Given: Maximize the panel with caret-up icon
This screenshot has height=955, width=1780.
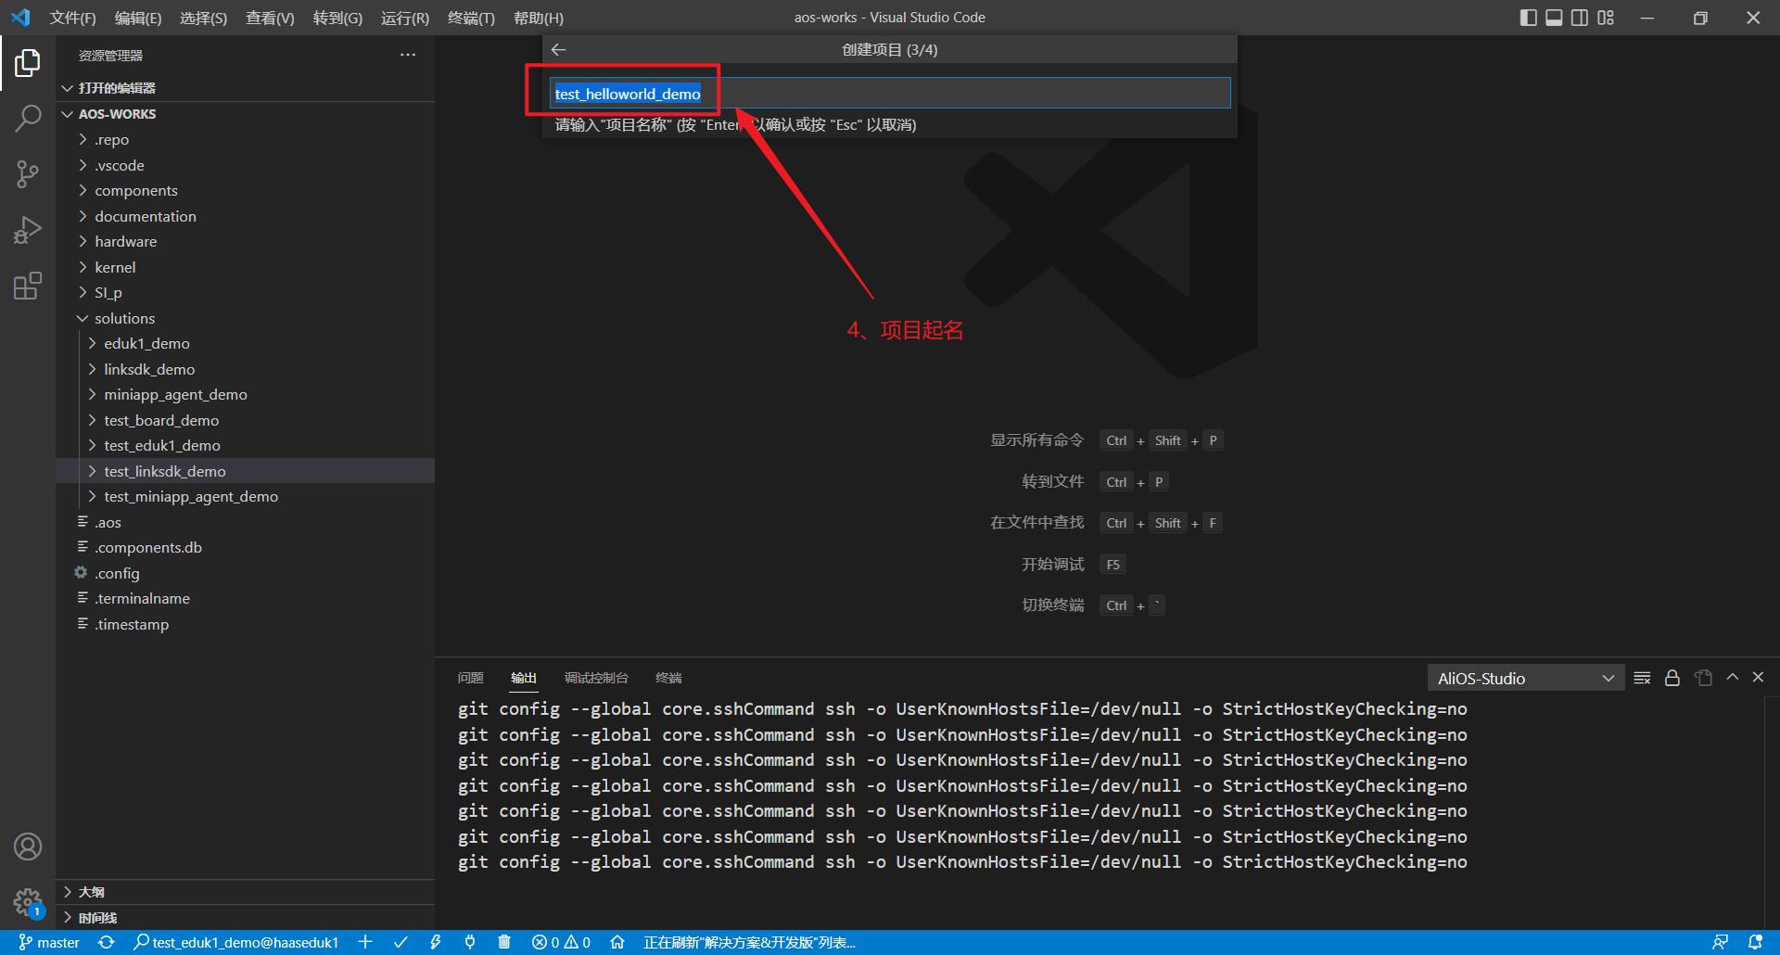Looking at the screenshot, I should (1732, 678).
